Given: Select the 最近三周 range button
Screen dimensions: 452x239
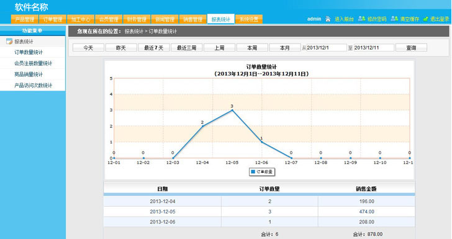Looking at the screenshot, I should [x=186, y=48].
